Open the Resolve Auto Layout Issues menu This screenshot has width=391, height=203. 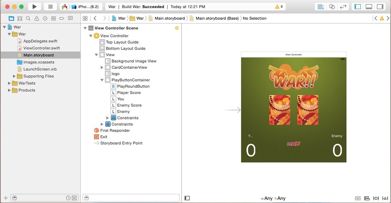click(x=385, y=198)
